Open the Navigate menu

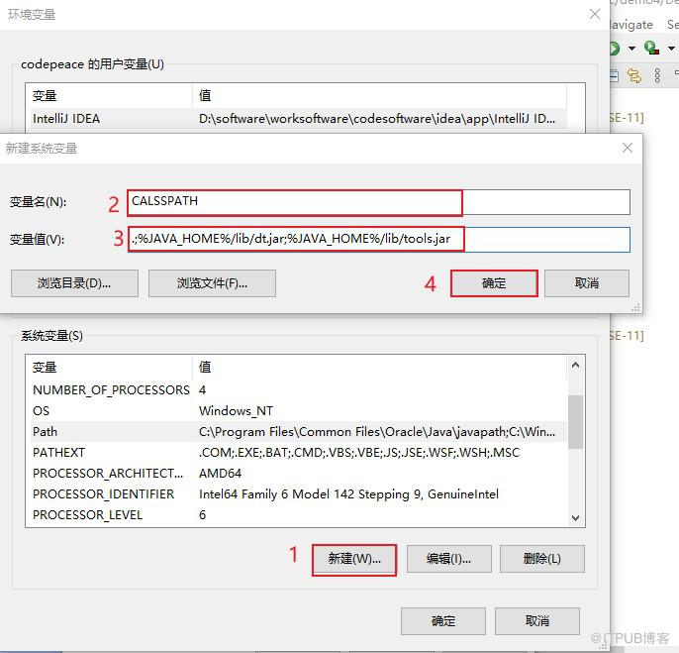631,25
